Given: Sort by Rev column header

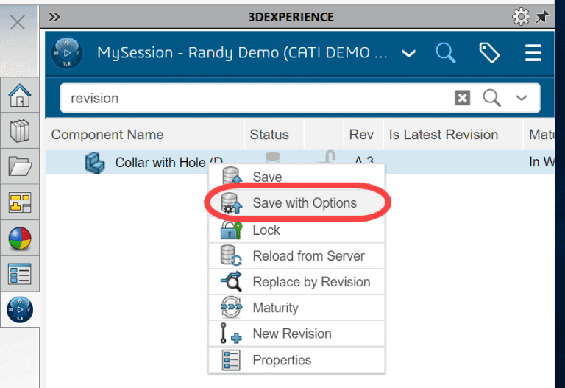Looking at the screenshot, I should 361,135.
